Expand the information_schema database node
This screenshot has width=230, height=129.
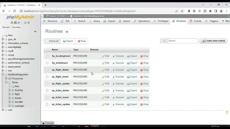tap(3, 43)
